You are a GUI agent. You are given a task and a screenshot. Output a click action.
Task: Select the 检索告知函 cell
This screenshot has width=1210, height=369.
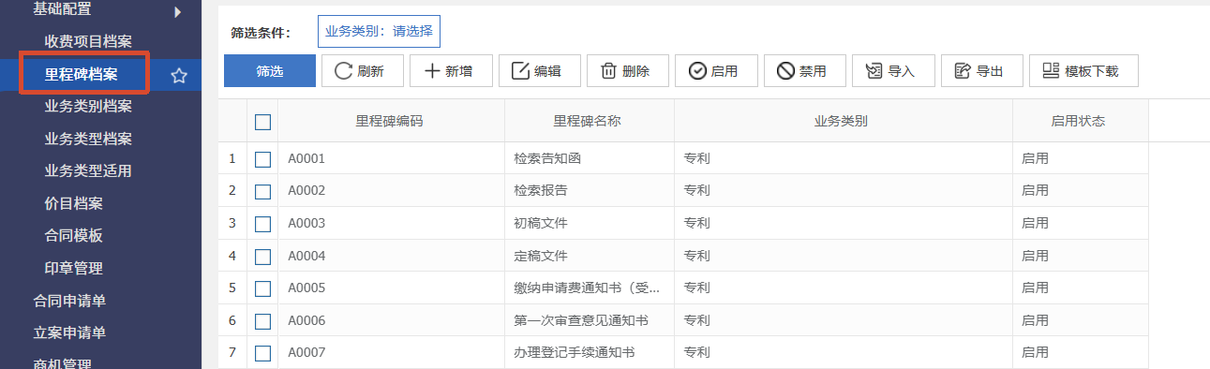(x=589, y=158)
